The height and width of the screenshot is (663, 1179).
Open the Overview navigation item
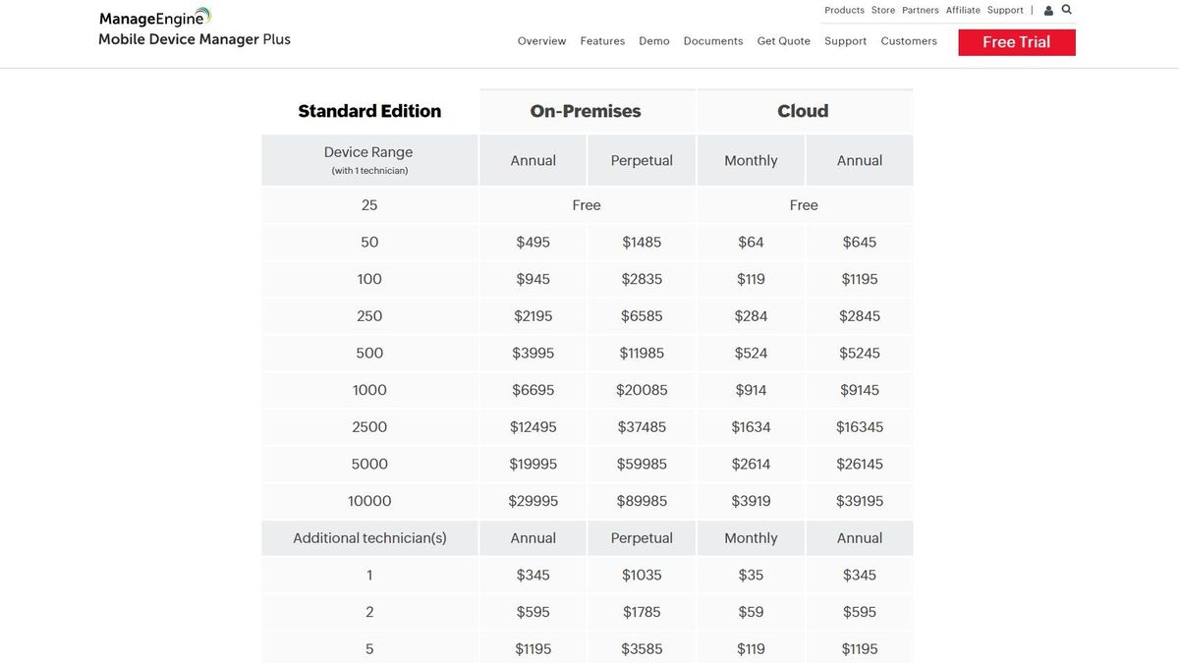point(541,40)
